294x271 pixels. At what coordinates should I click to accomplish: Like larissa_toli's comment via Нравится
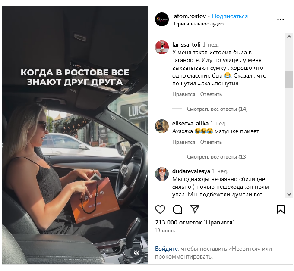pyautogui.click(x=183, y=94)
